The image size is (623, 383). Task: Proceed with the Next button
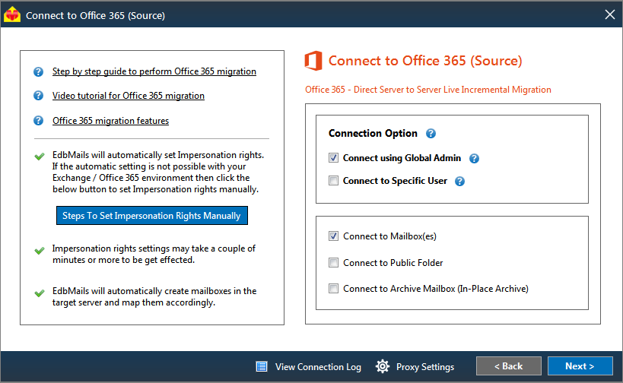tap(580, 366)
